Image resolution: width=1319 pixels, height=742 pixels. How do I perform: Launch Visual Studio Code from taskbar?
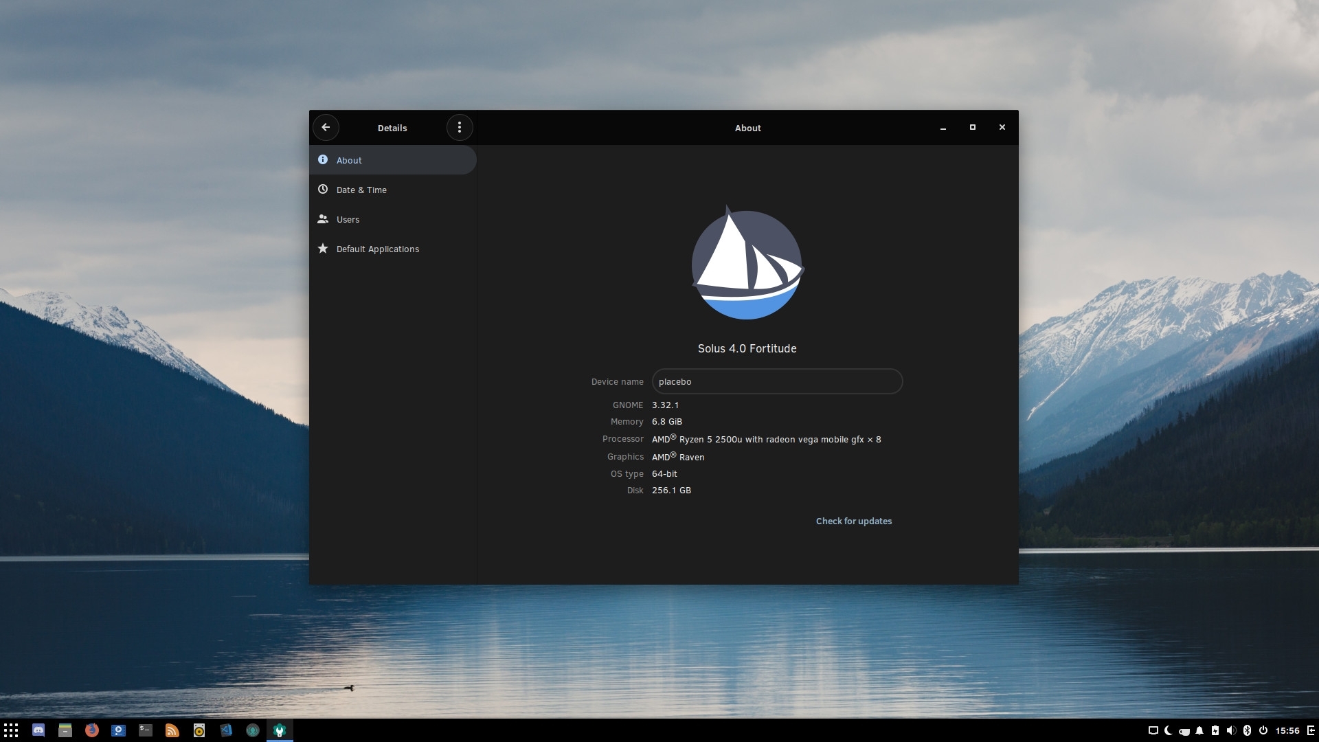[226, 730]
